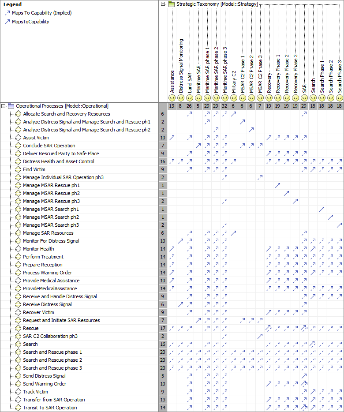Viewport: 344px width, 412px height.
Task: Click the activity icon beside Rescue
Action: click(x=18, y=328)
